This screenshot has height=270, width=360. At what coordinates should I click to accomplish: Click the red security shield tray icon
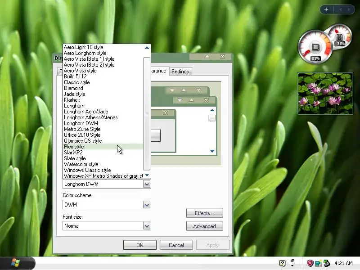click(310, 263)
